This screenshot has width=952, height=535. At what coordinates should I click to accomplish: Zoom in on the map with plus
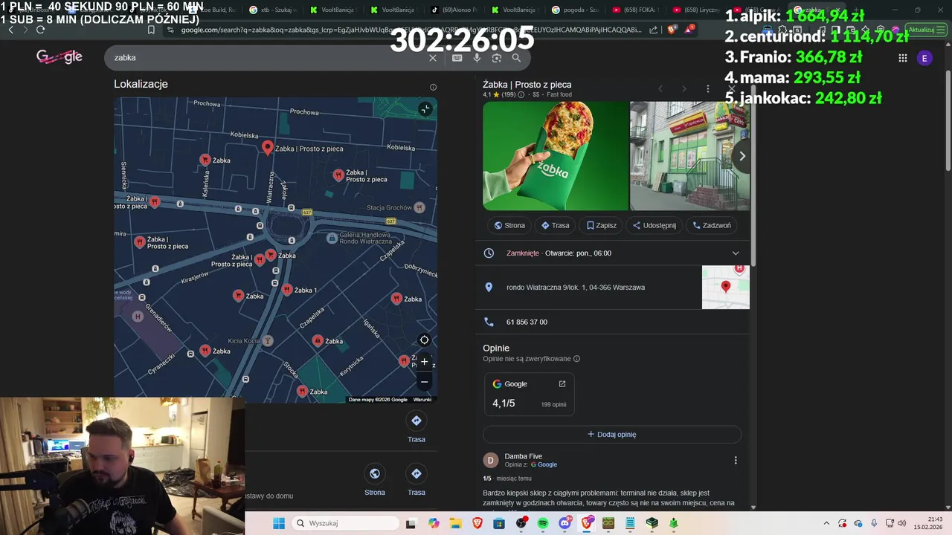tap(424, 362)
